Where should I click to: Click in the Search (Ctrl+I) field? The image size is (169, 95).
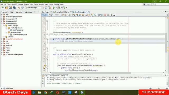pyautogui.click(x=157, y=4)
